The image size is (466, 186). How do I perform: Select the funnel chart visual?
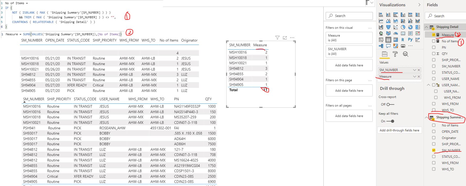pos(388,27)
